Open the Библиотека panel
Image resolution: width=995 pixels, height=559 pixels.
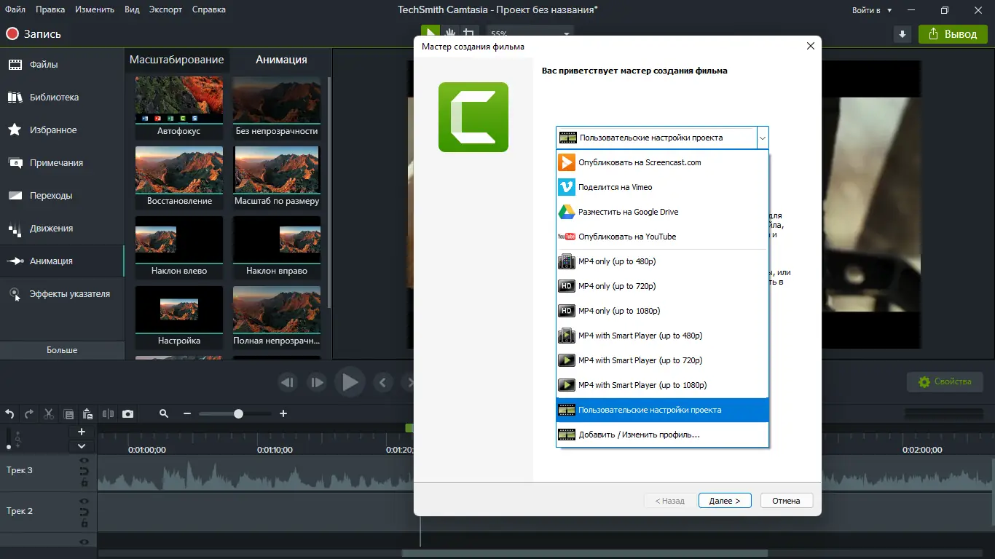click(62, 98)
